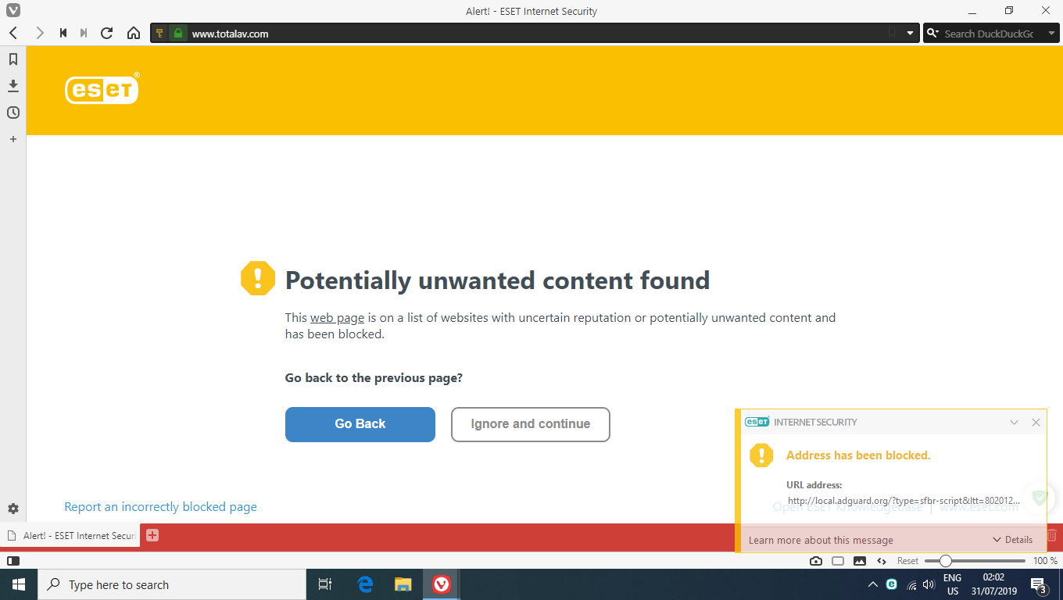Open the Vivaldi main menu

13,10
